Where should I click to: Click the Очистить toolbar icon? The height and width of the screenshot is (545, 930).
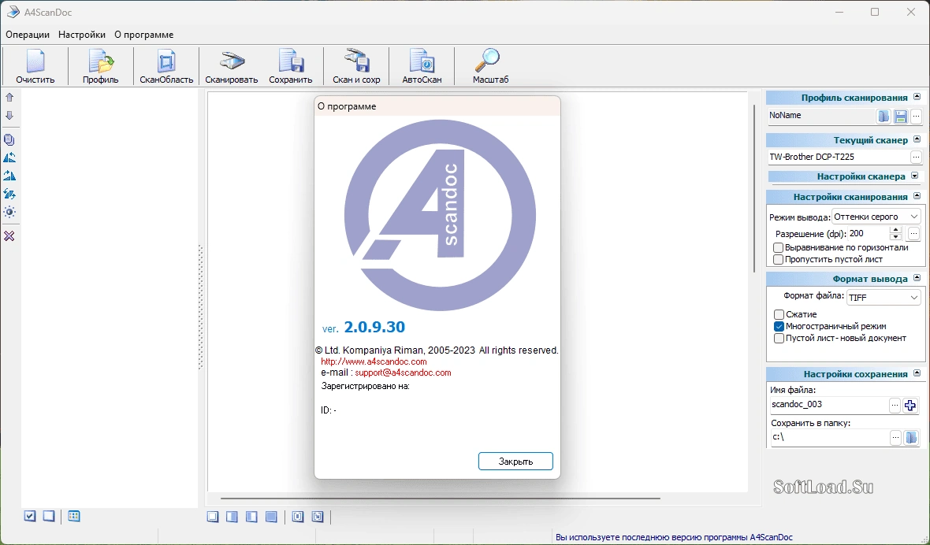coord(35,66)
